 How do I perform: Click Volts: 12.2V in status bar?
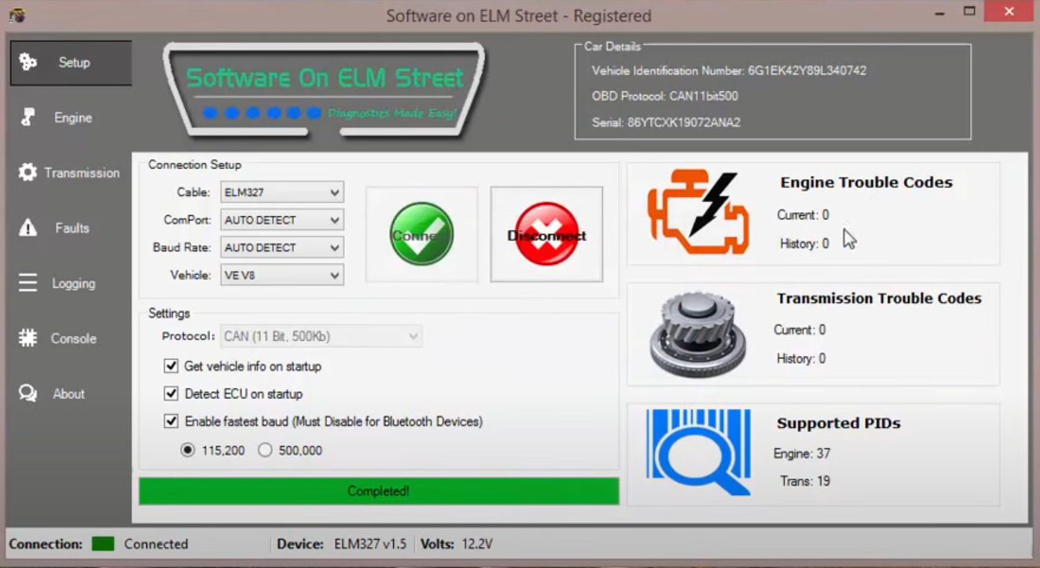(x=456, y=544)
